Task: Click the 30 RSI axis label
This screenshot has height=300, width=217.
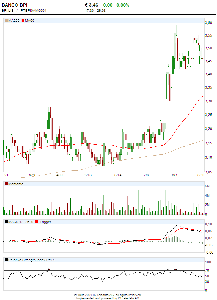Action: [x=207, y=282]
